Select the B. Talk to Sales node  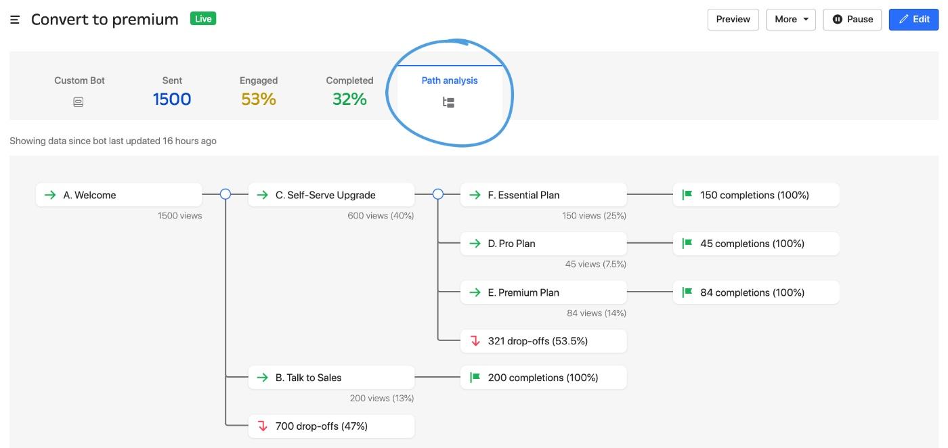click(331, 378)
